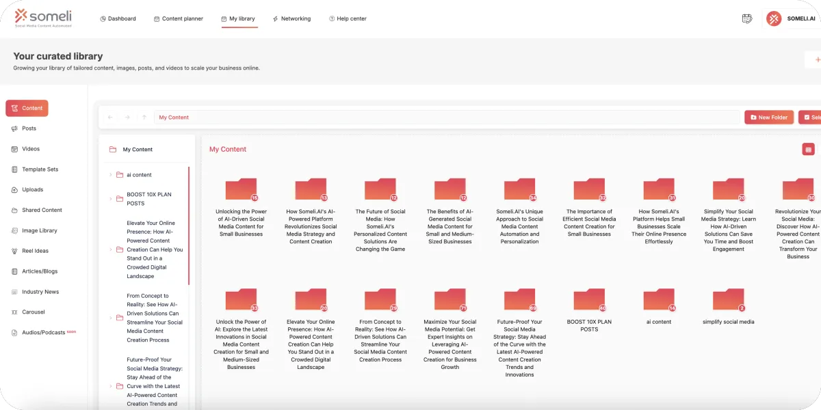Expand Elevate Your Online Presence tree folder
The height and width of the screenshot is (410, 821).
pos(111,249)
